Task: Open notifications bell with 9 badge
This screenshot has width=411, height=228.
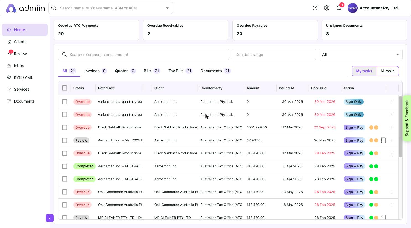Action: coord(339,8)
